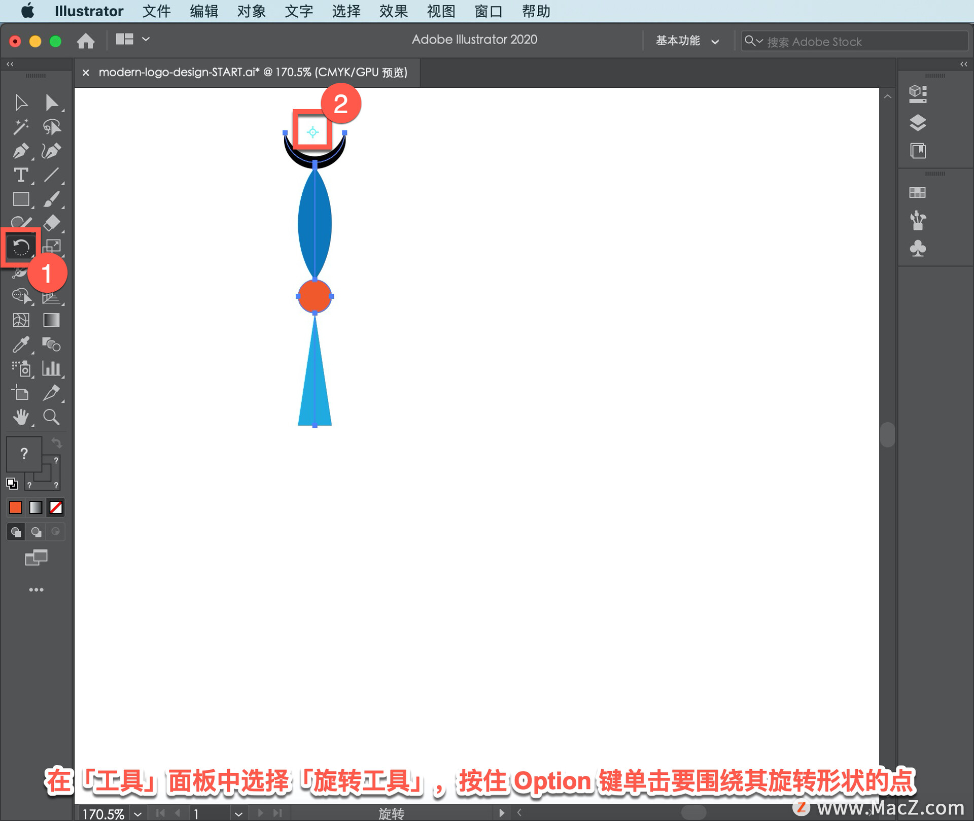Select the Blend tool

(51, 345)
